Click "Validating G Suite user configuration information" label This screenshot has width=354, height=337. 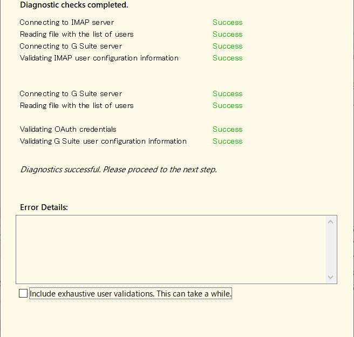[x=103, y=141]
